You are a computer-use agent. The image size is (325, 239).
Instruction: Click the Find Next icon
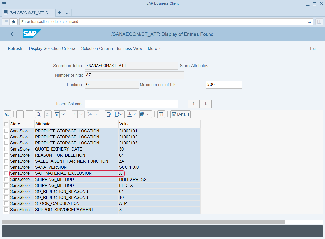(x=48, y=114)
